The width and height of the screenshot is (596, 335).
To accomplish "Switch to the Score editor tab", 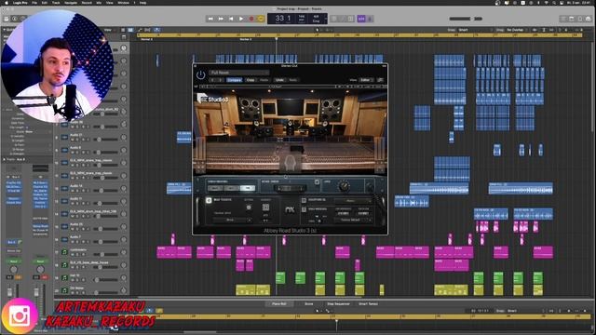I will click(308, 304).
